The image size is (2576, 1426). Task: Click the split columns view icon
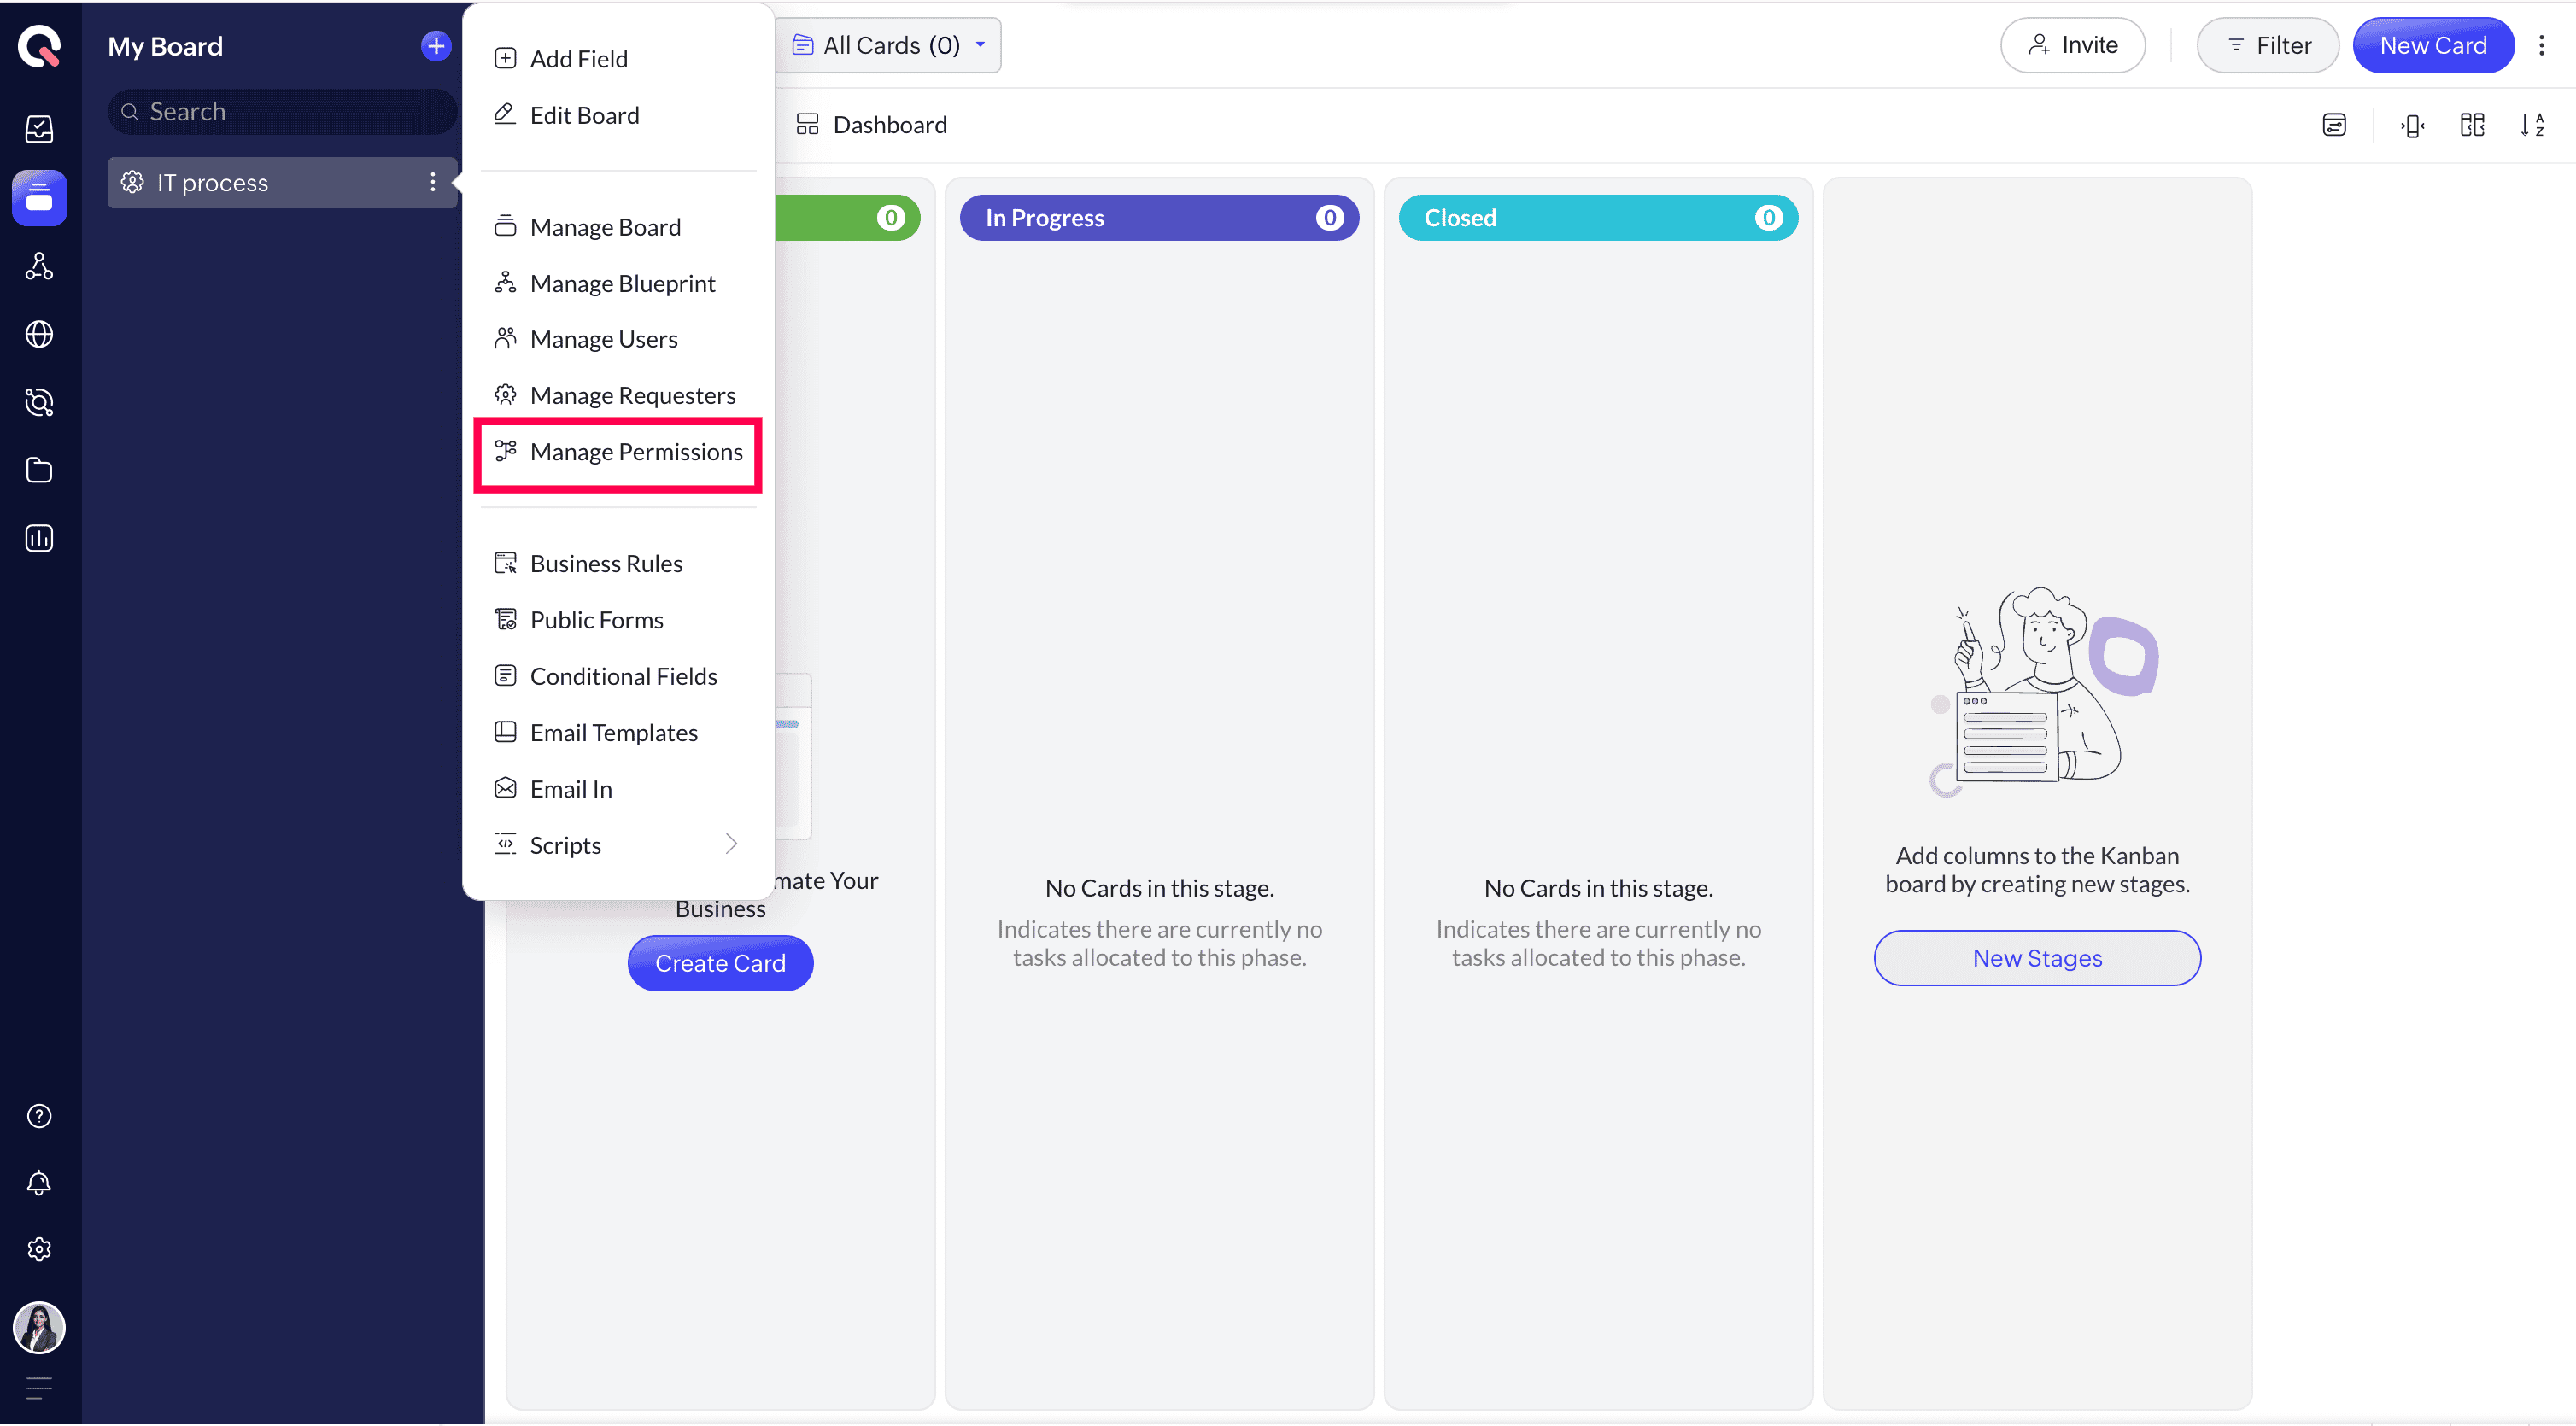point(2471,125)
